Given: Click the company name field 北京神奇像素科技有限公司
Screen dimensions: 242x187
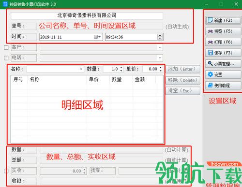Looking at the screenshot, I should [x=87, y=15].
